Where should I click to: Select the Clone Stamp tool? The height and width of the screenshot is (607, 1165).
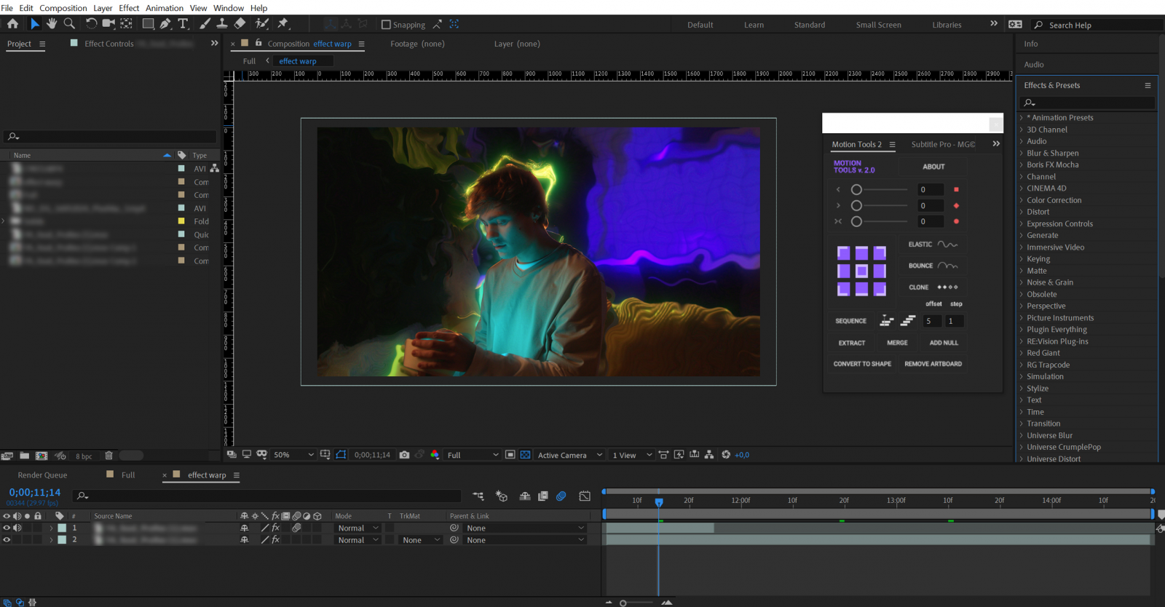[222, 24]
